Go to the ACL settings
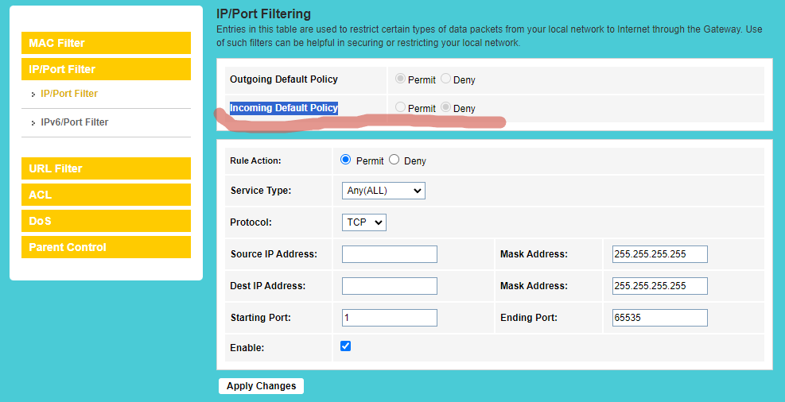 click(x=106, y=195)
